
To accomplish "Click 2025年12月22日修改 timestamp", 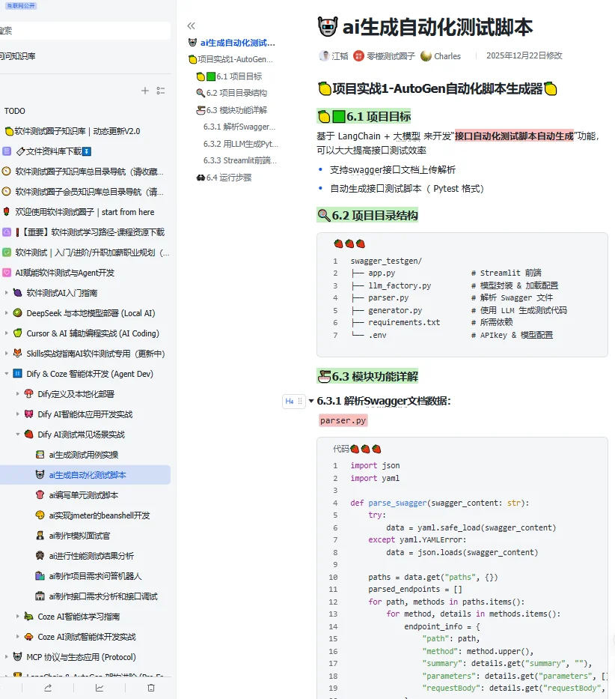I will click(524, 55).
